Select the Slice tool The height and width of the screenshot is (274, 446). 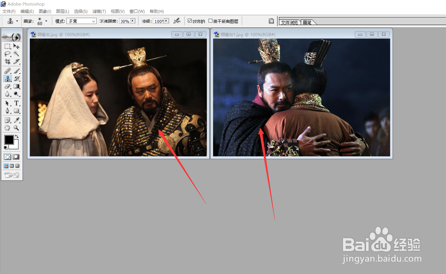16,61
